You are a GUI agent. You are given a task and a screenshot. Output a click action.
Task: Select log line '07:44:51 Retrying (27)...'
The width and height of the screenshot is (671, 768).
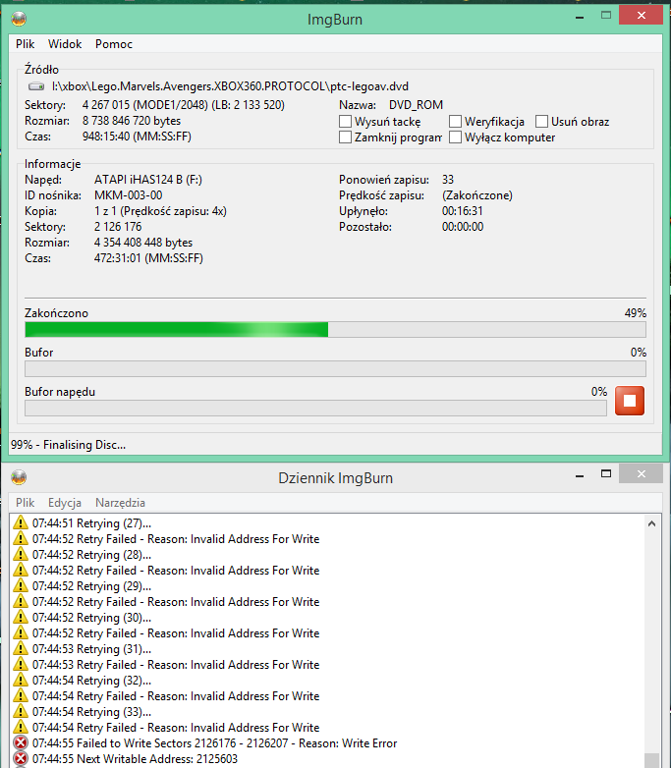coord(91,523)
